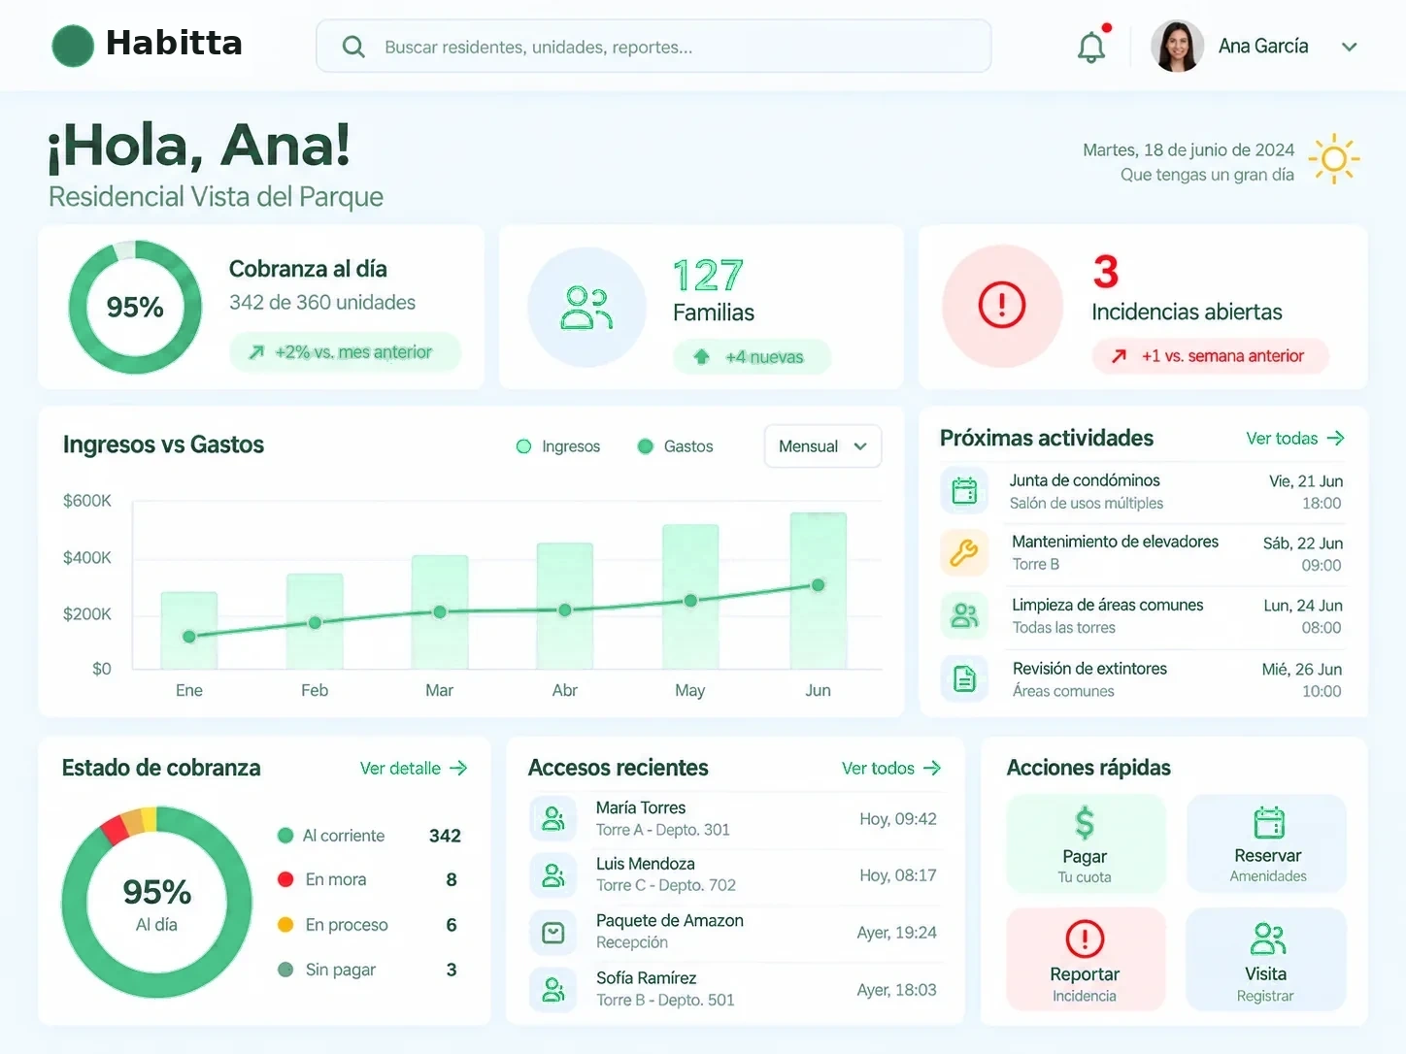This screenshot has height=1054, width=1406.
Task: Open Ver todas activities link
Action: [1295, 439]
